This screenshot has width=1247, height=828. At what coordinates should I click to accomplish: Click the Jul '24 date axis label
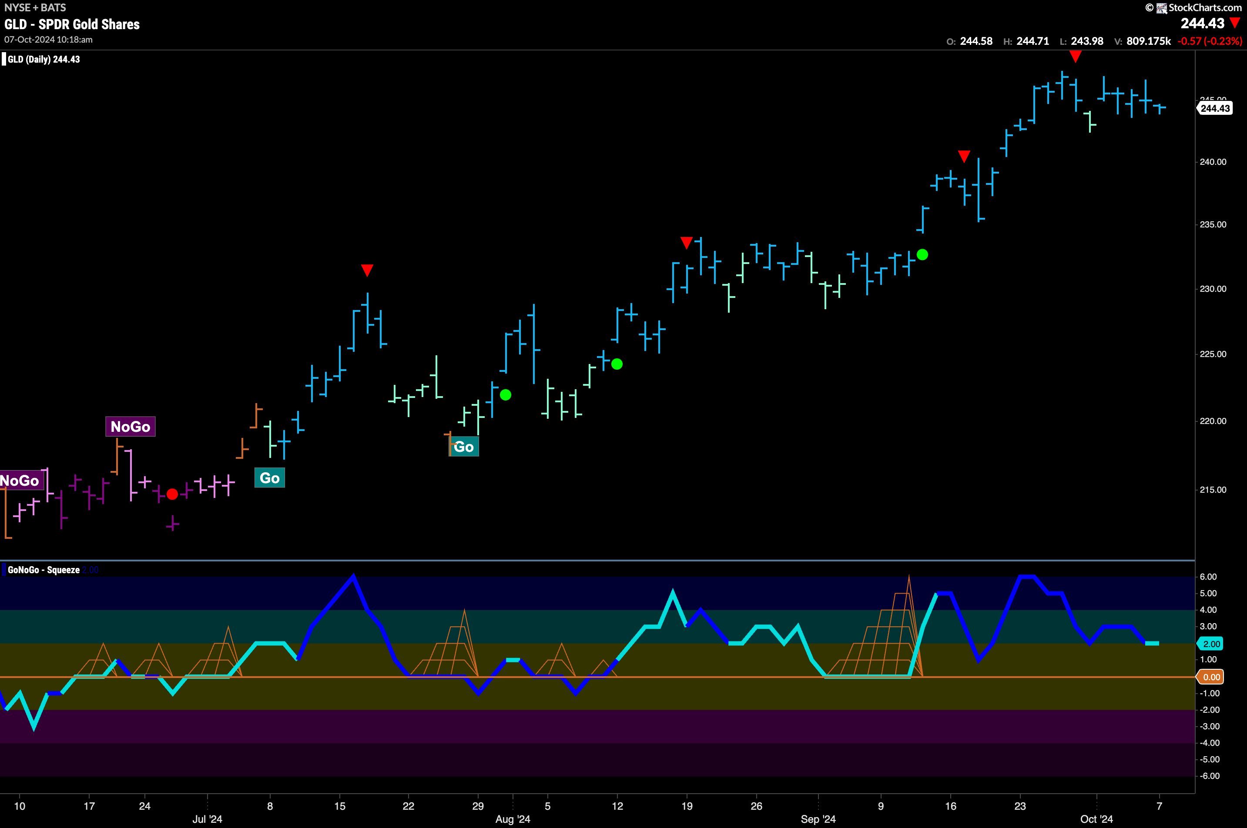[207, 819]
